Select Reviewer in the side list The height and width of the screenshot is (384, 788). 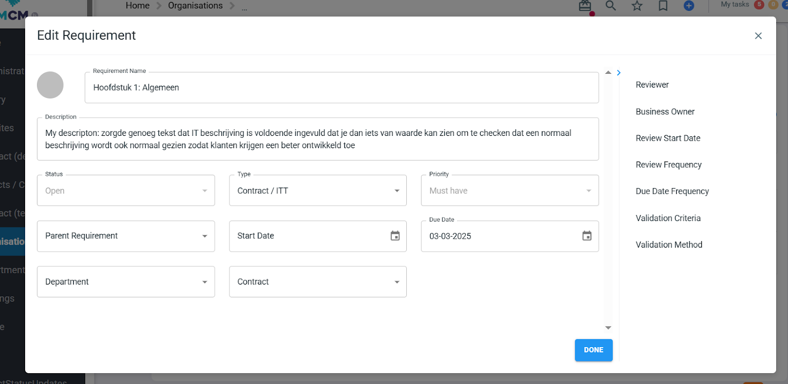[652, 85]
